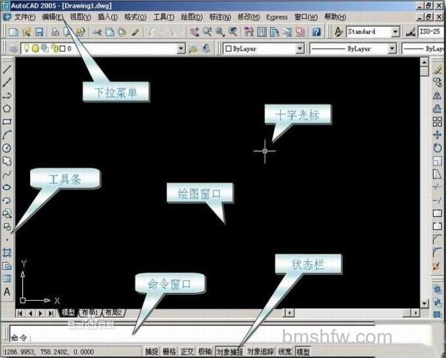Open the Help question-mark icon
Screen dimensions: 446x358
tap(317, 32)
